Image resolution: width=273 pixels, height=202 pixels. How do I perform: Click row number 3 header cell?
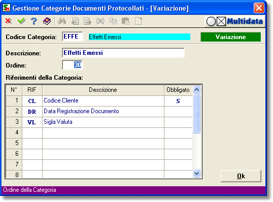coord(14,122)
